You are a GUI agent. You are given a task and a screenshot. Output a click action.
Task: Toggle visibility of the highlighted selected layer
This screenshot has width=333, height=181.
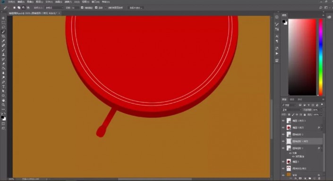pos(283,141)
